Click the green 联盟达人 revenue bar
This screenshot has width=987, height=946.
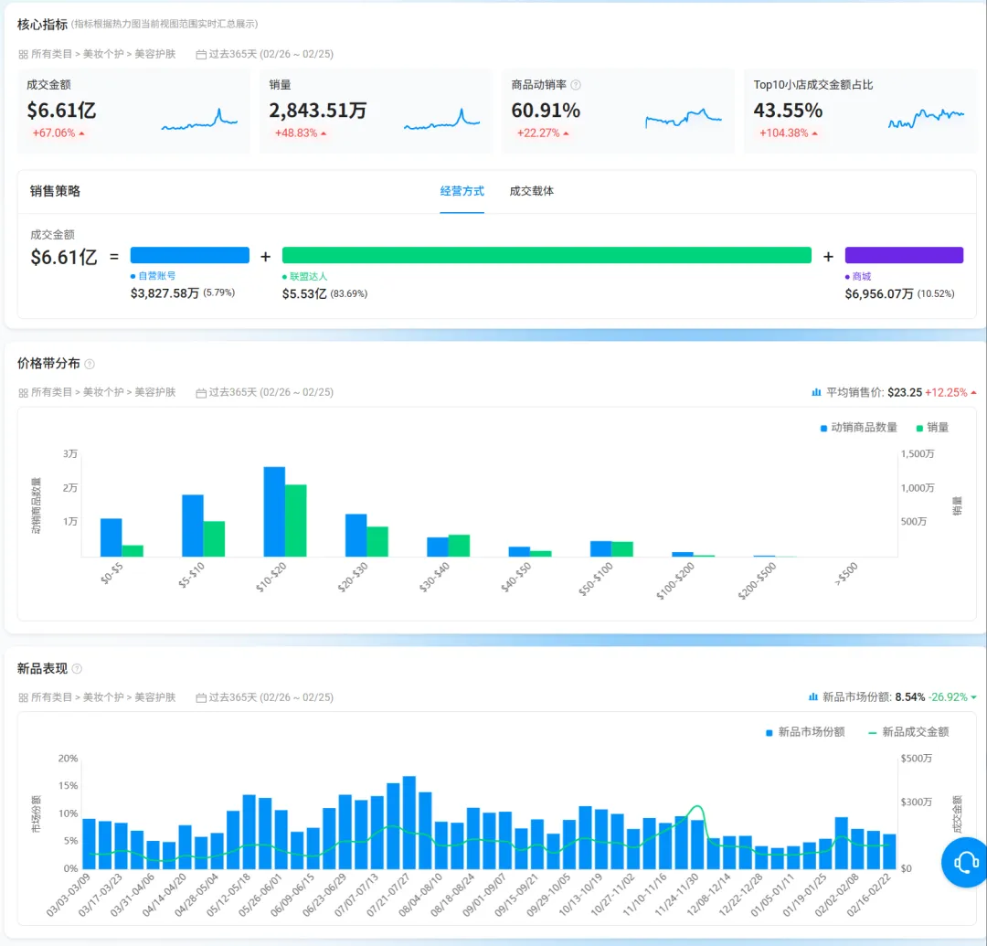coord(546,255)
